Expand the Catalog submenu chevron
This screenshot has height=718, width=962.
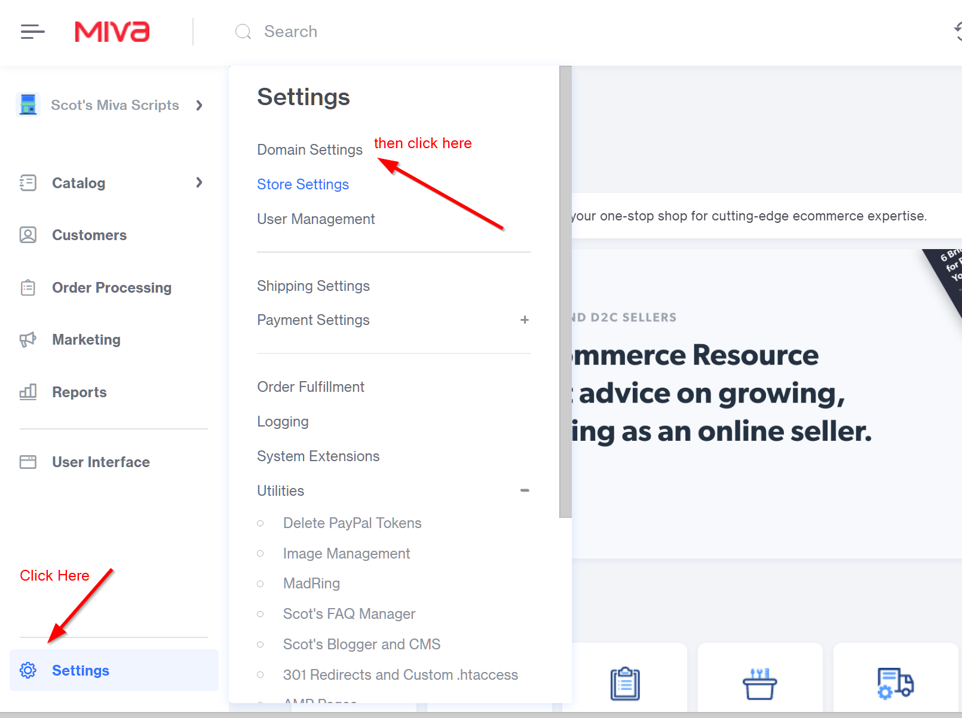[200, 183]
